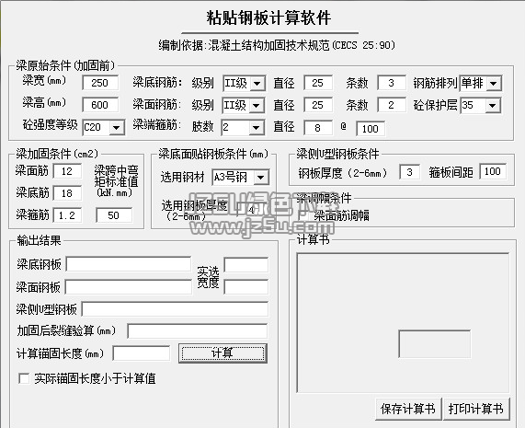The image size is (525, 428).
Task: Click 梁面筋 field in 梁加固条件
Action: tap(67, 171)
